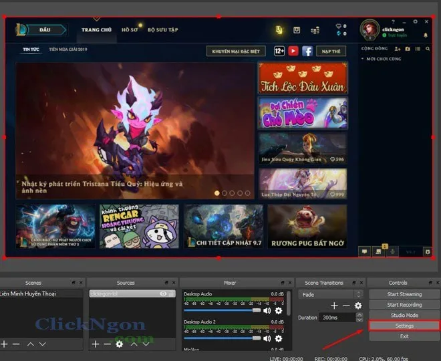
Task: Select fifth carousel dot indicator
Action: 247,193
